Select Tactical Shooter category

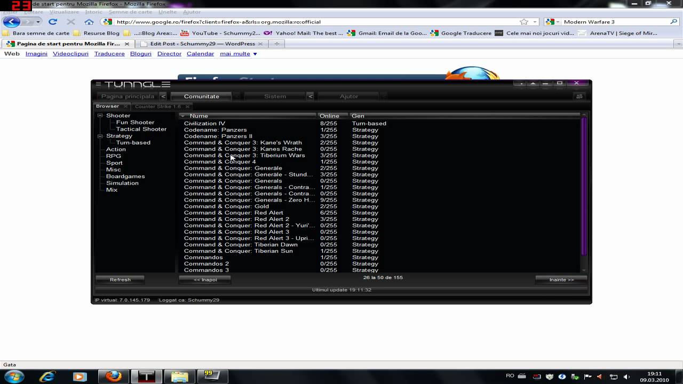pos(141,129)
